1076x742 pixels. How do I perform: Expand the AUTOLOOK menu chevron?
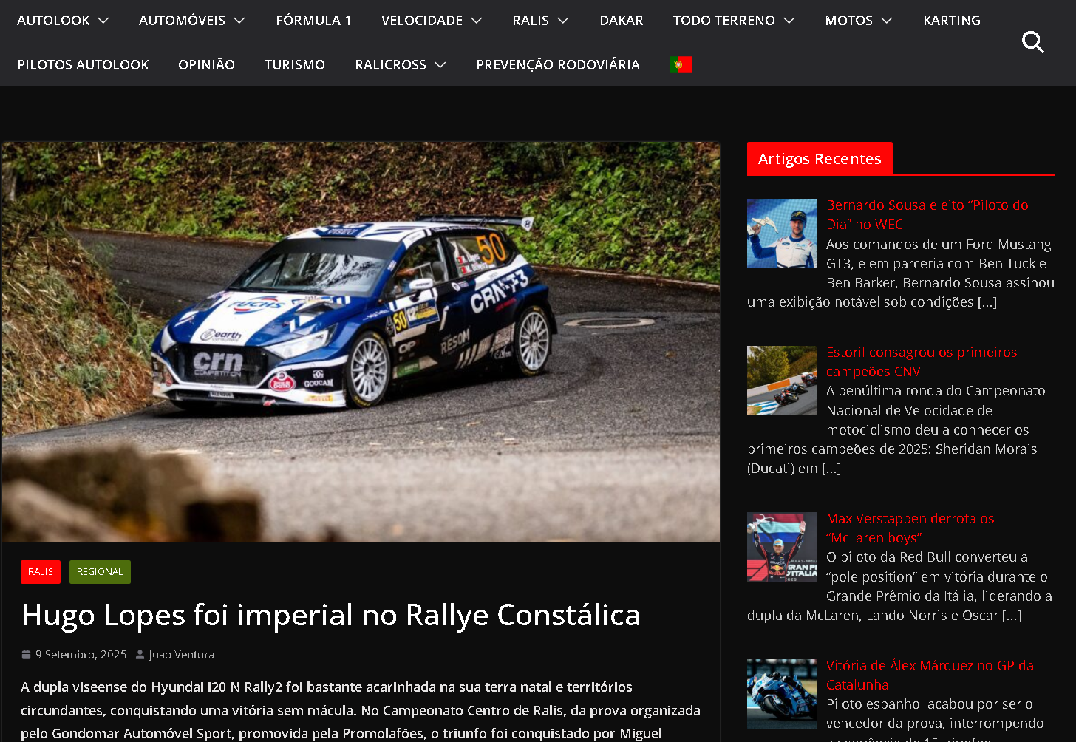103,21
